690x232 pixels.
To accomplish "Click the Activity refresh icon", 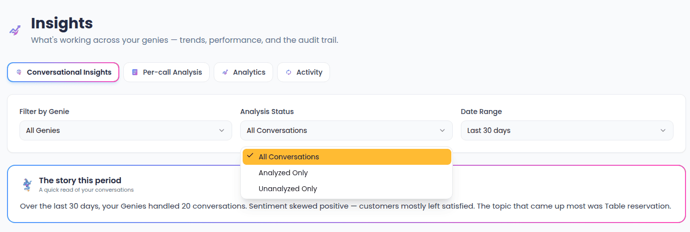I will 289,72.
